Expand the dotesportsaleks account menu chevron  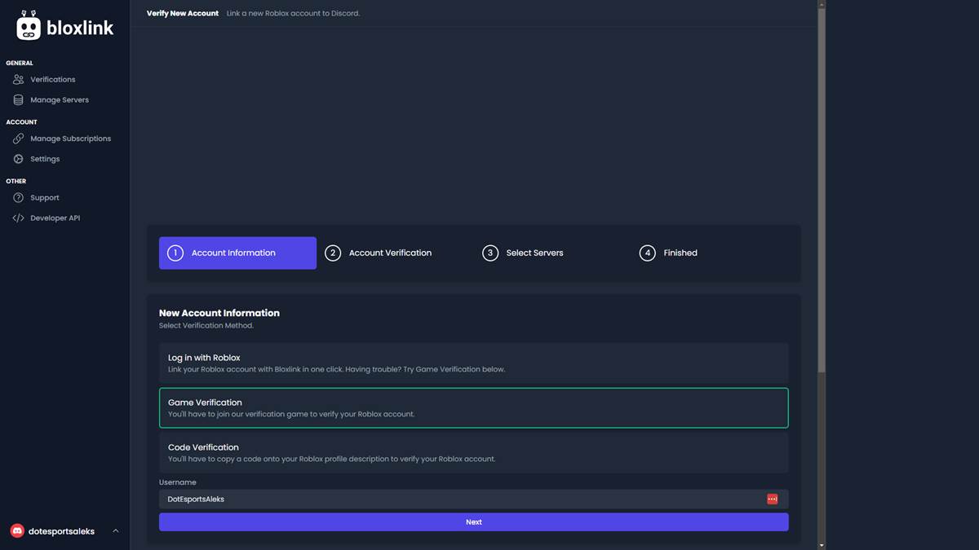tap(115, 531)
